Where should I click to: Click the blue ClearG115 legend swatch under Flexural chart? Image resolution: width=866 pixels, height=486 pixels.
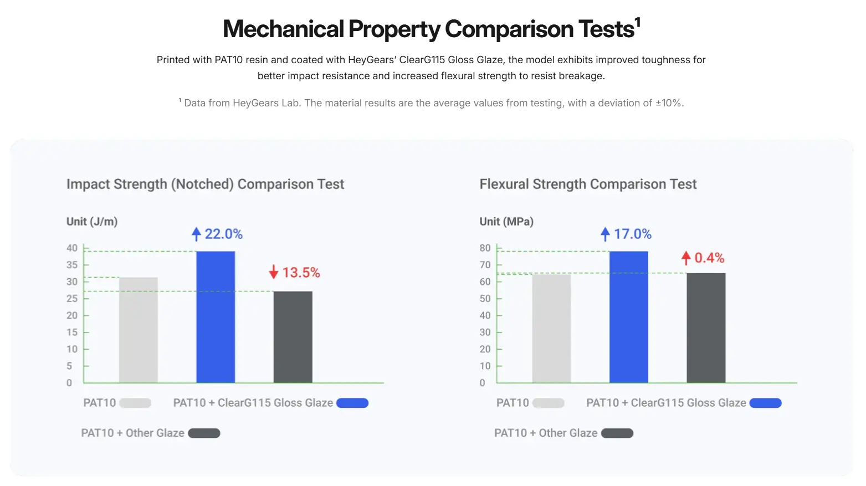click(x=765, y=403)
